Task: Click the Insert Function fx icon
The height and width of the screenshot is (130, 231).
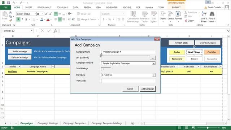Action: coord(55,31)
